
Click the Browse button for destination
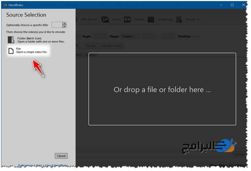(240, 154)
